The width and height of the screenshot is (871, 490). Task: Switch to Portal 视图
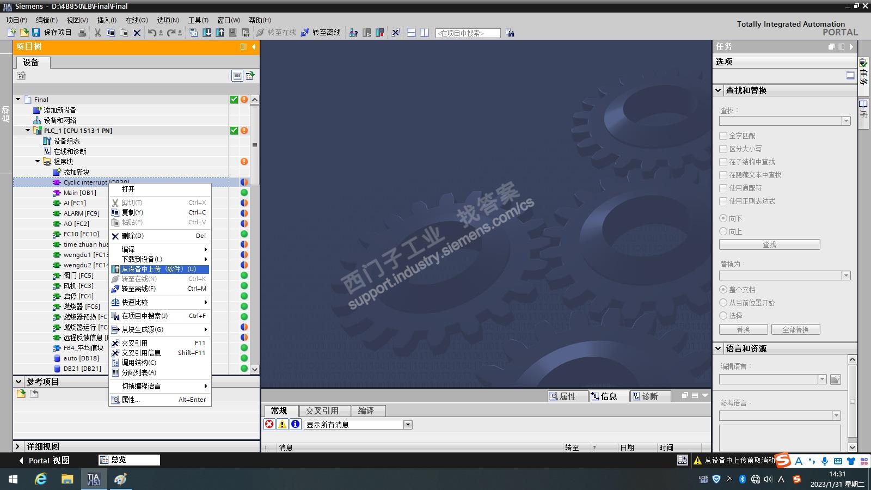click(45, 461)
